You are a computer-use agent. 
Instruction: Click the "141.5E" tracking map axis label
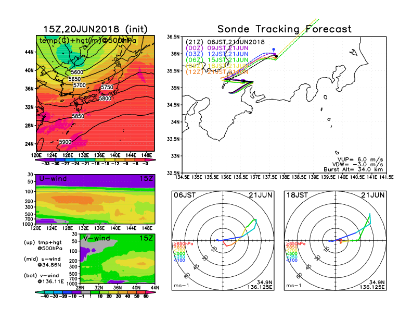(x=387, y=177)
